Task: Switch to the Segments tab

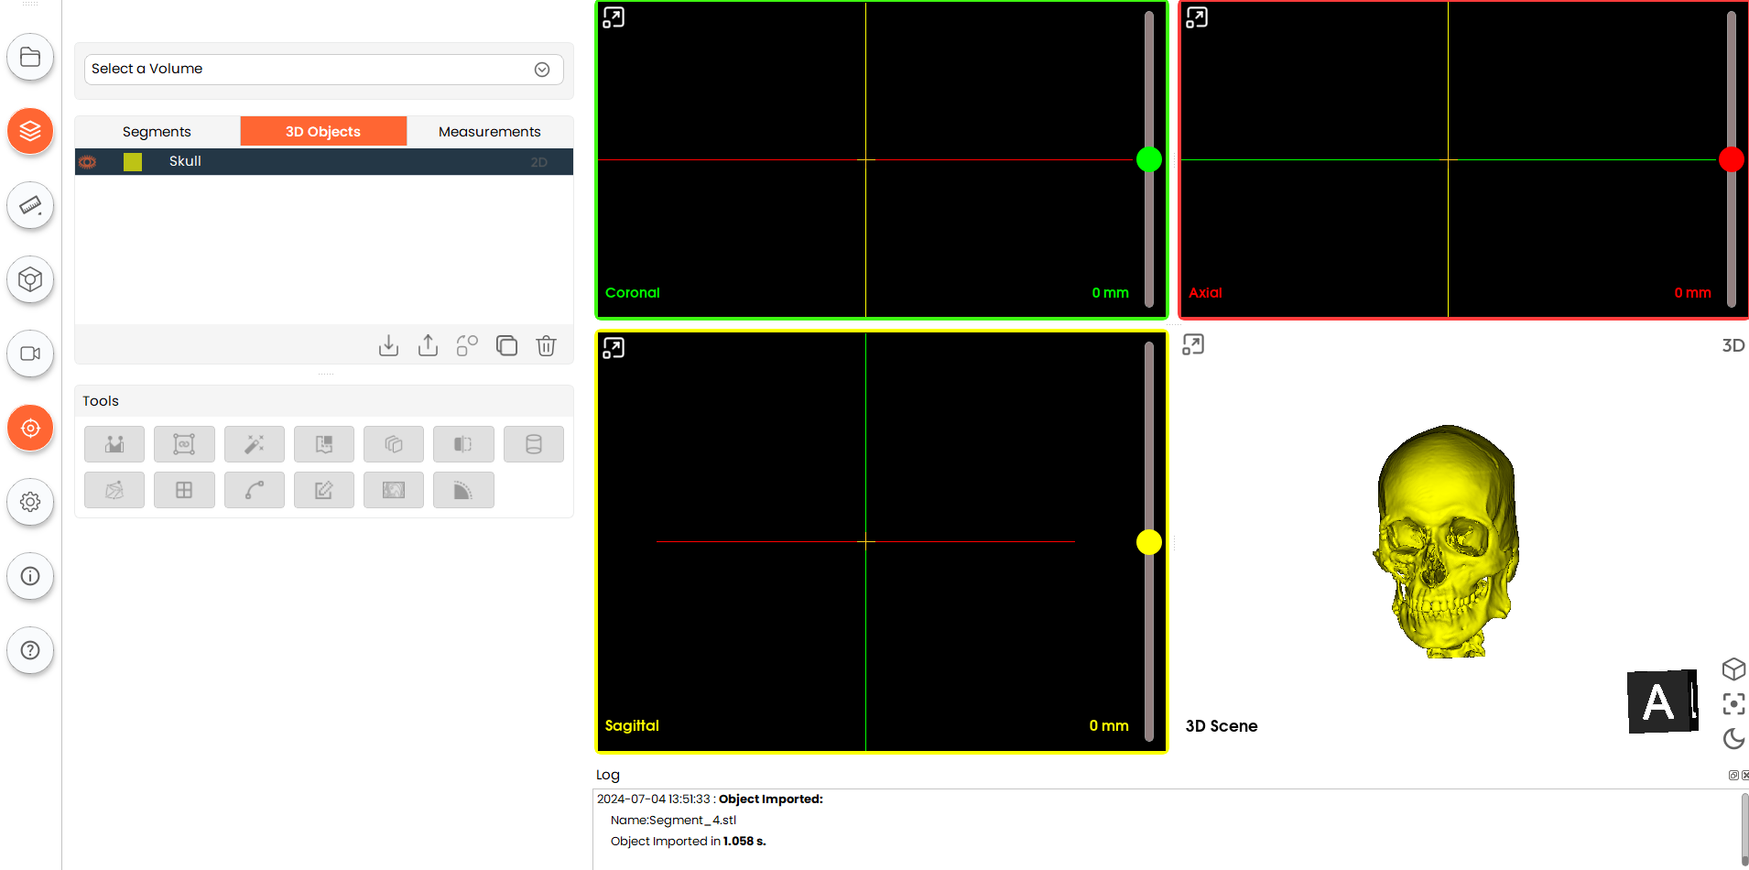Action: [157, 132]
